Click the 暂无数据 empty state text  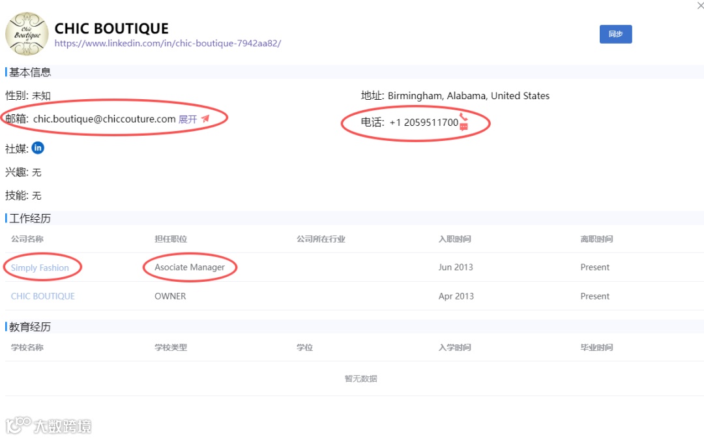point(360,379)
